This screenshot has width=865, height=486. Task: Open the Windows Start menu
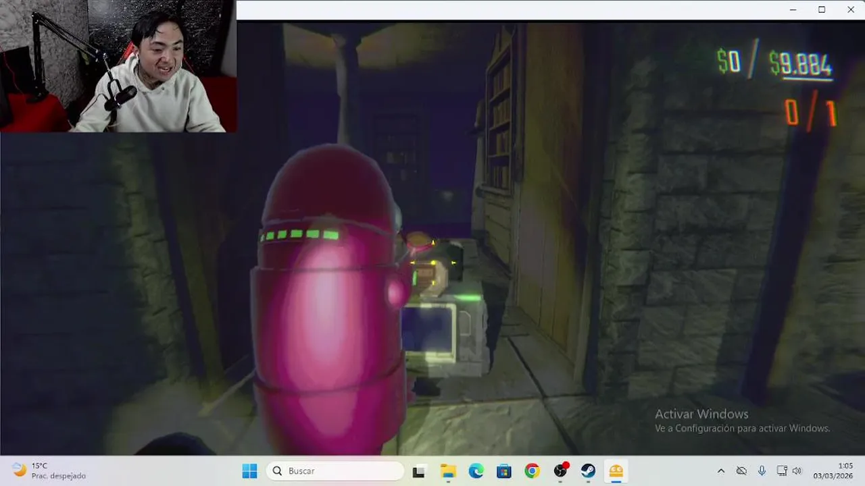[x=249, y=471]
